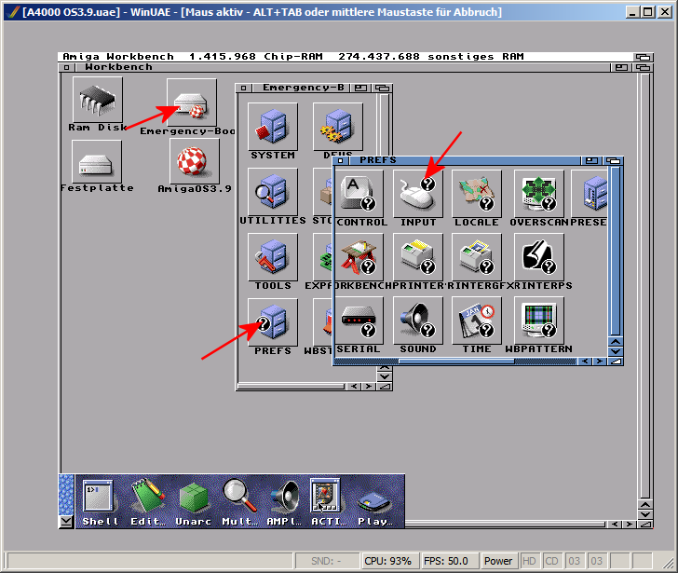
Task: Launch the Editor from the dock
Action: coord(147,501)
